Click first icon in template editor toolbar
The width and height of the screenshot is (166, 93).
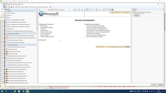coord(6,7)
